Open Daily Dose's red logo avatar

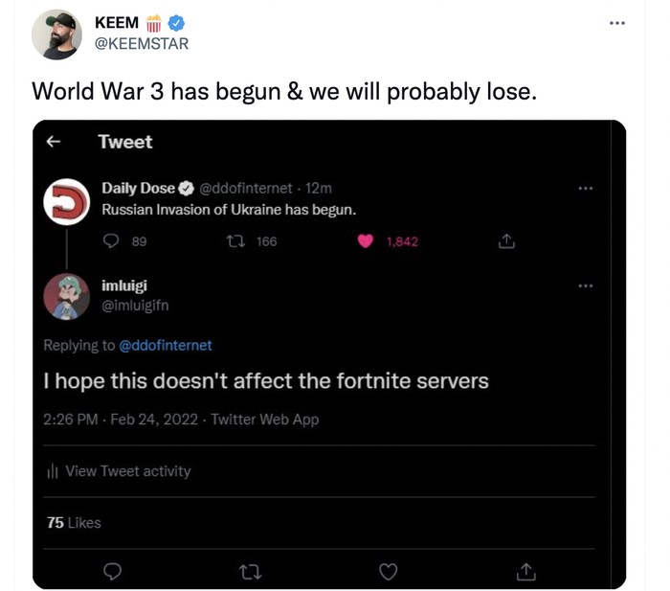click(x=67, y=201)
